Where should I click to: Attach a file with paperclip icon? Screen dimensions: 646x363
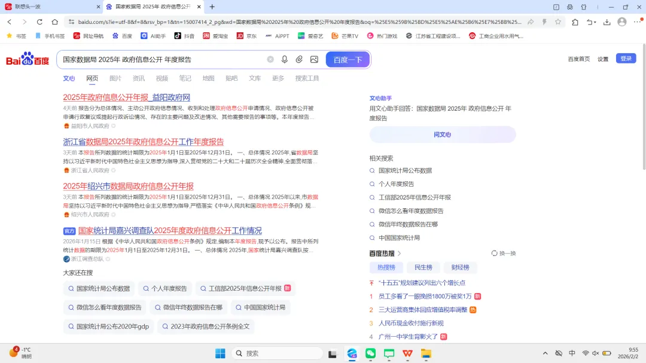[299, 59]
